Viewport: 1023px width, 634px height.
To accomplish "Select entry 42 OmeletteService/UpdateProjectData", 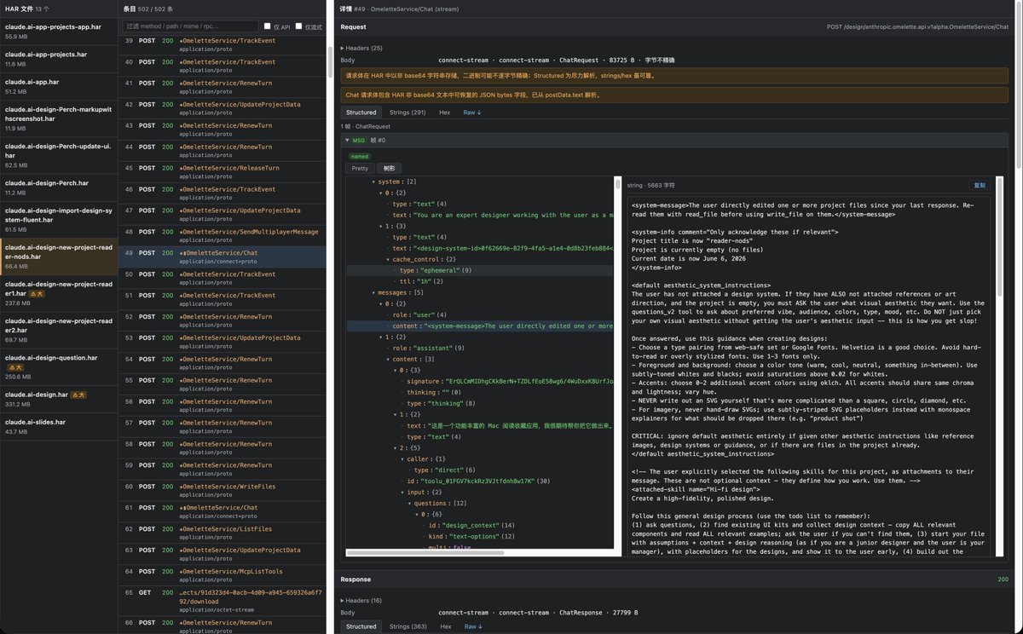I will click(x=222, y=108).
